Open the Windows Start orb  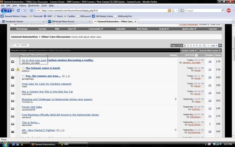pos(5,144)
